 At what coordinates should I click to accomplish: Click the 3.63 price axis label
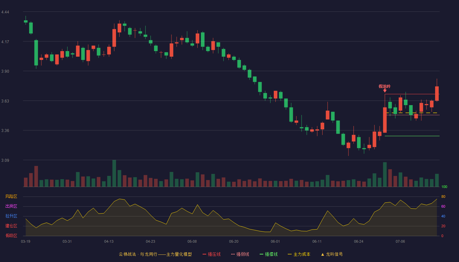5,101
